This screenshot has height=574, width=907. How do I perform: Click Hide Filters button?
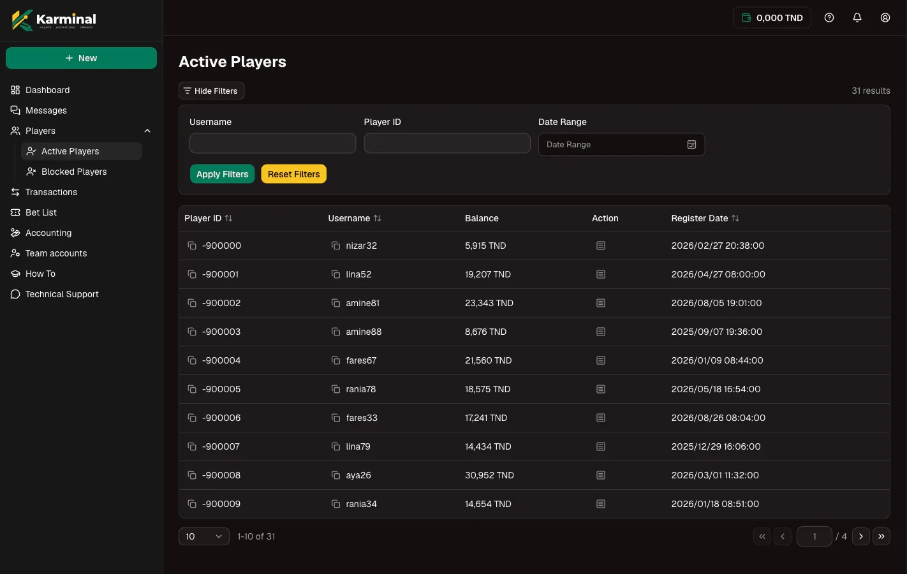point(211,91)
